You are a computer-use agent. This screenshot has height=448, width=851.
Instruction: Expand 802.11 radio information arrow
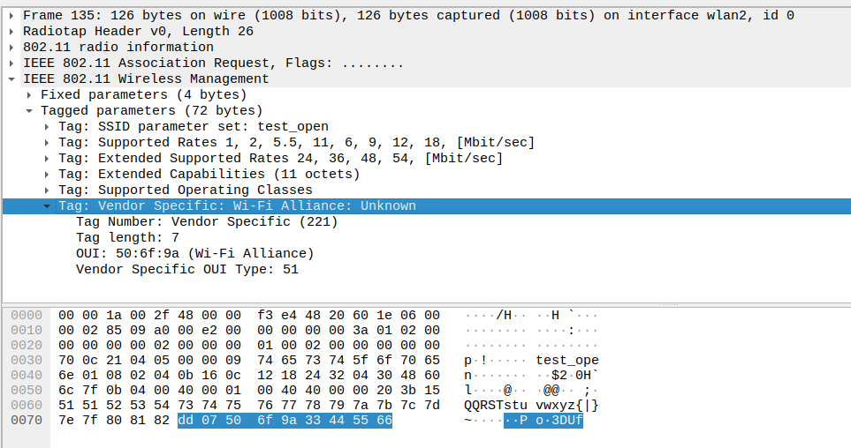pyautogui.click(x=11, y=47)
